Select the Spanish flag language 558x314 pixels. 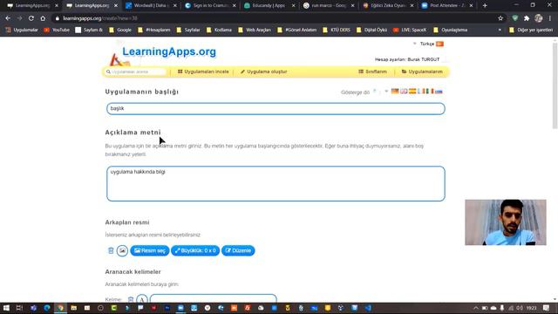[412, 91]
